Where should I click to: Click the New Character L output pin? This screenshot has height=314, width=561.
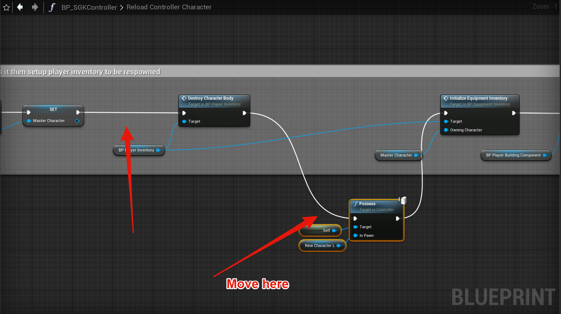click(x=338, y=246)
